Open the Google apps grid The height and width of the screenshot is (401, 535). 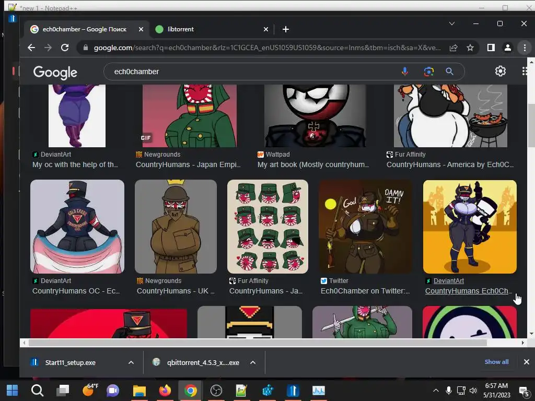525,71
